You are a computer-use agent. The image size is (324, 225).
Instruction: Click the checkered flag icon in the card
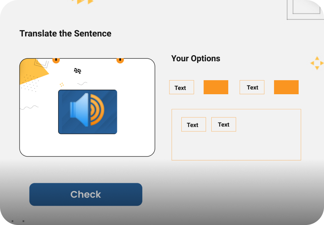click(x=78, y=71)
